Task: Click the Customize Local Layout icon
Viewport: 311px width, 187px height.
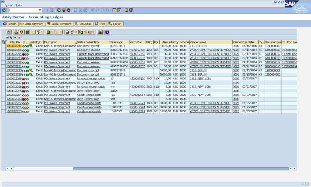Action: [131, 10]
